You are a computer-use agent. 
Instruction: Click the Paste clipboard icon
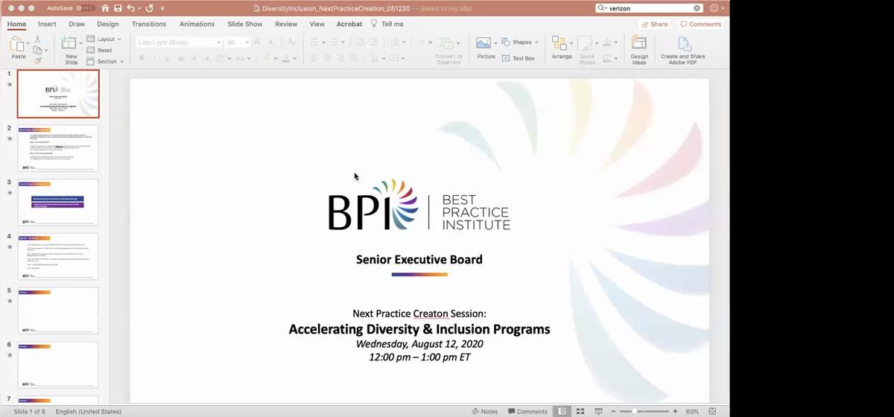[18, 45]
